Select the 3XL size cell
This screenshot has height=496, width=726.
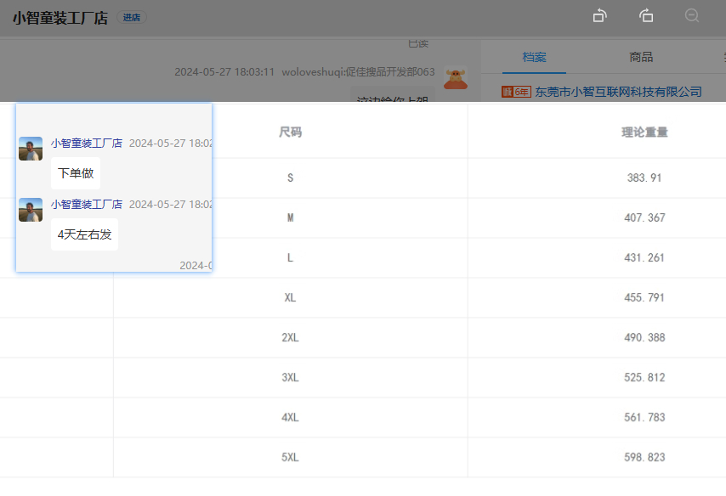point(290,378)
